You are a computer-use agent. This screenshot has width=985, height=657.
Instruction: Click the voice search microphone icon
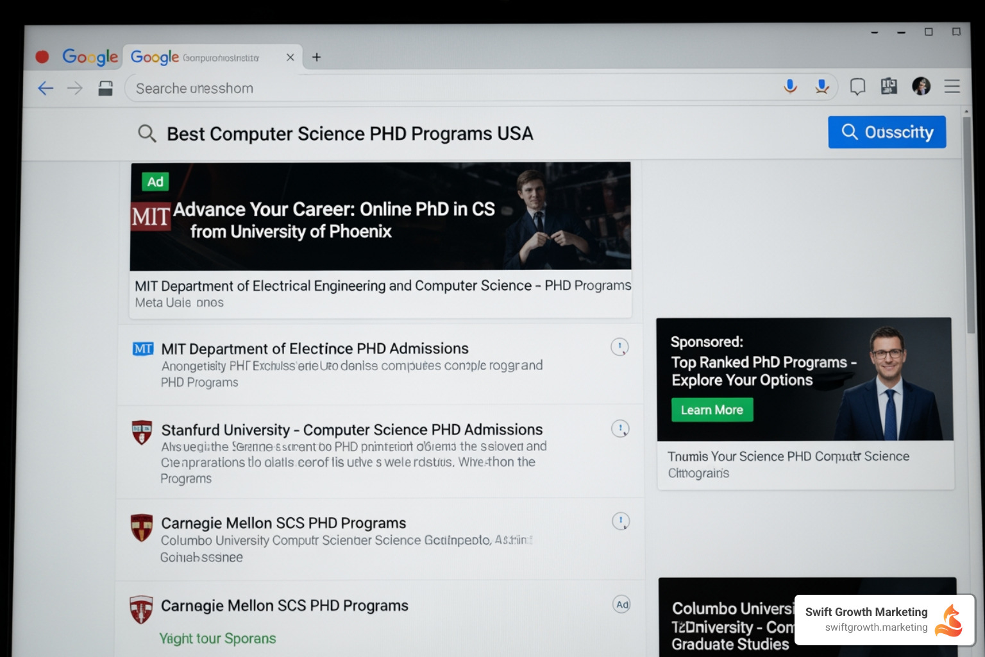pyautogui.click(x=790, y=86)
